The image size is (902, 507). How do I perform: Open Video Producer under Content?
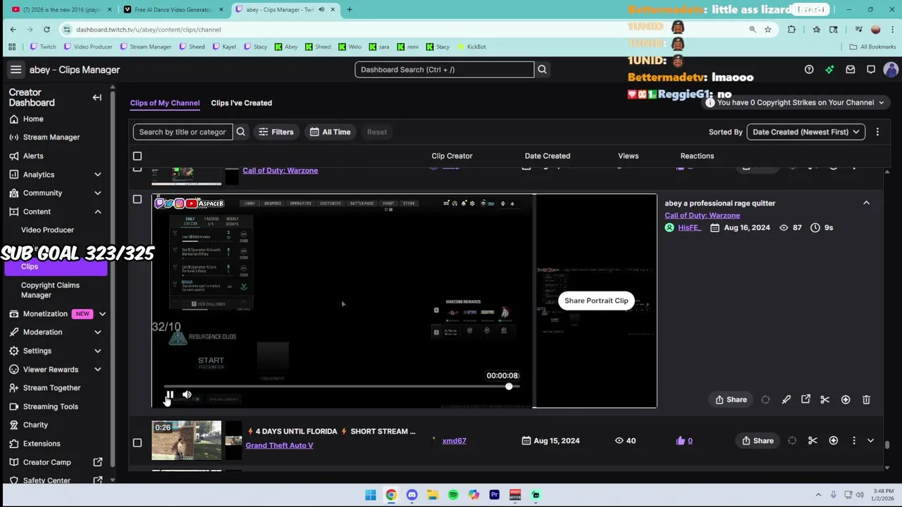click(47, 230)
